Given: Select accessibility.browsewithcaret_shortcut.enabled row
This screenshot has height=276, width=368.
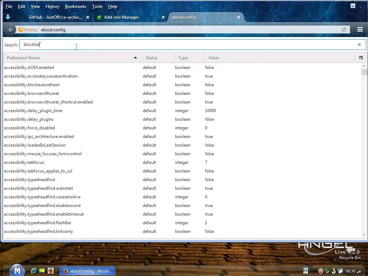Looking at the screenshot, I should point(182,102).
